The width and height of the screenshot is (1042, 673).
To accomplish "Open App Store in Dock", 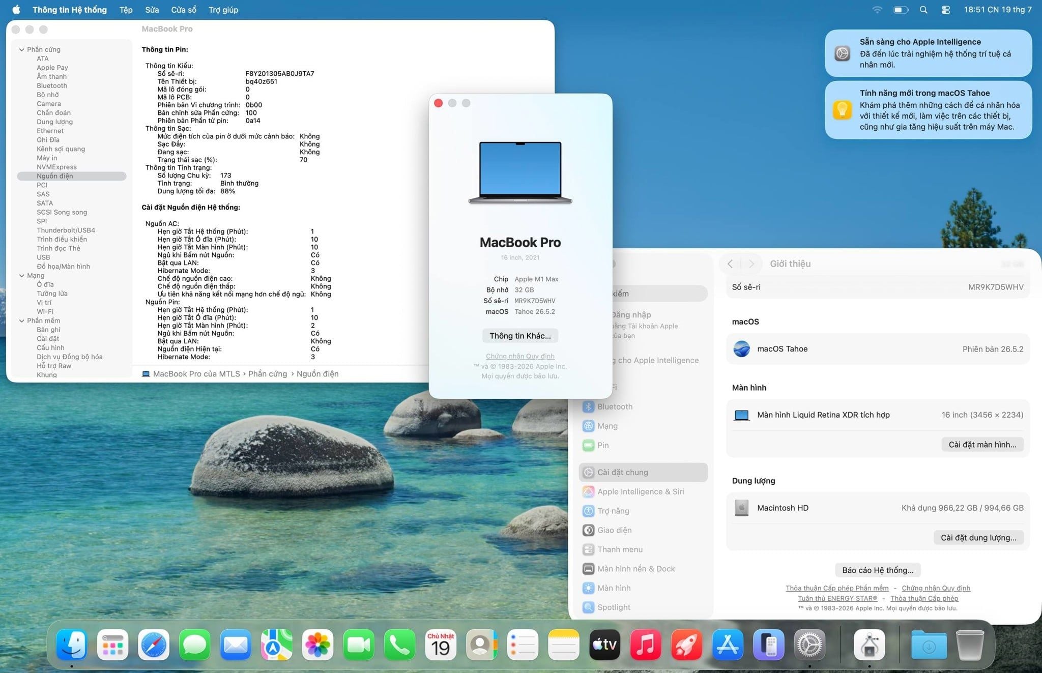I will (x=728, y=645).
